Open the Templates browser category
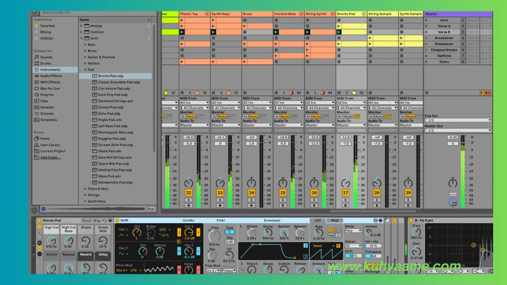This screenshot has height=285, width=507. [48, 120]
